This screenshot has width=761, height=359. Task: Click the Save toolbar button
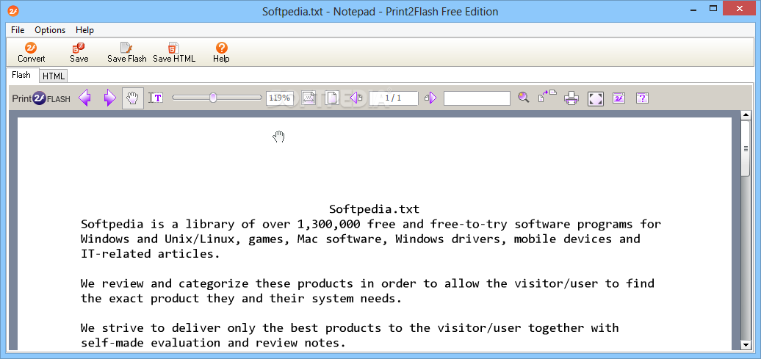point(79,52)
